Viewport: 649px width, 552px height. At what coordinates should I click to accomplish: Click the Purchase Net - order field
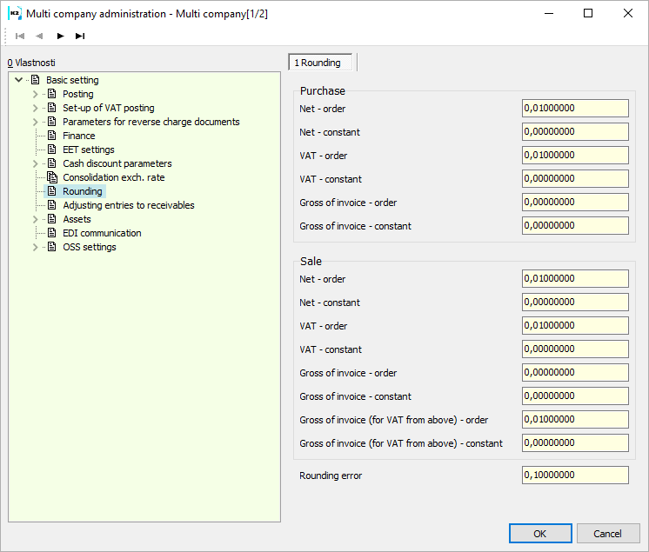575,109
